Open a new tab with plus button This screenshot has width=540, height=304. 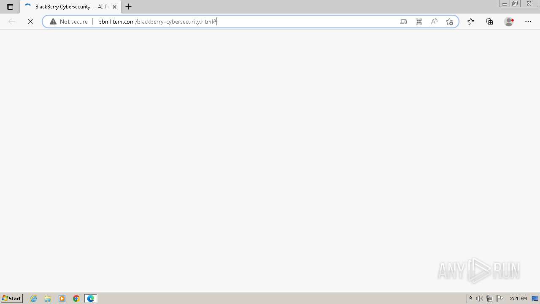[129, 7]
